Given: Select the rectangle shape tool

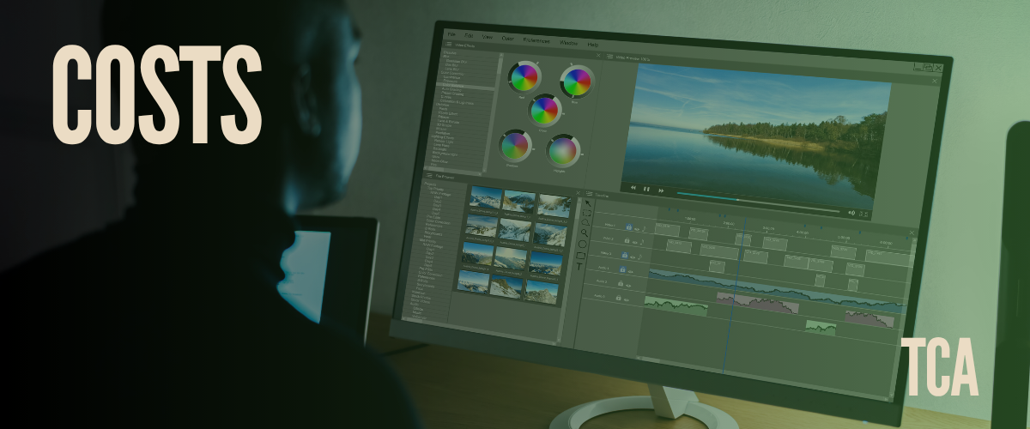Looking at the screenshot, I should (580, 256).
